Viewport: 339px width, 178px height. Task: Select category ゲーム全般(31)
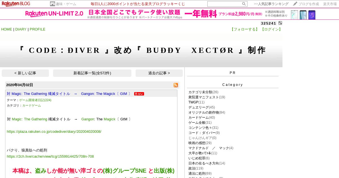200,123
